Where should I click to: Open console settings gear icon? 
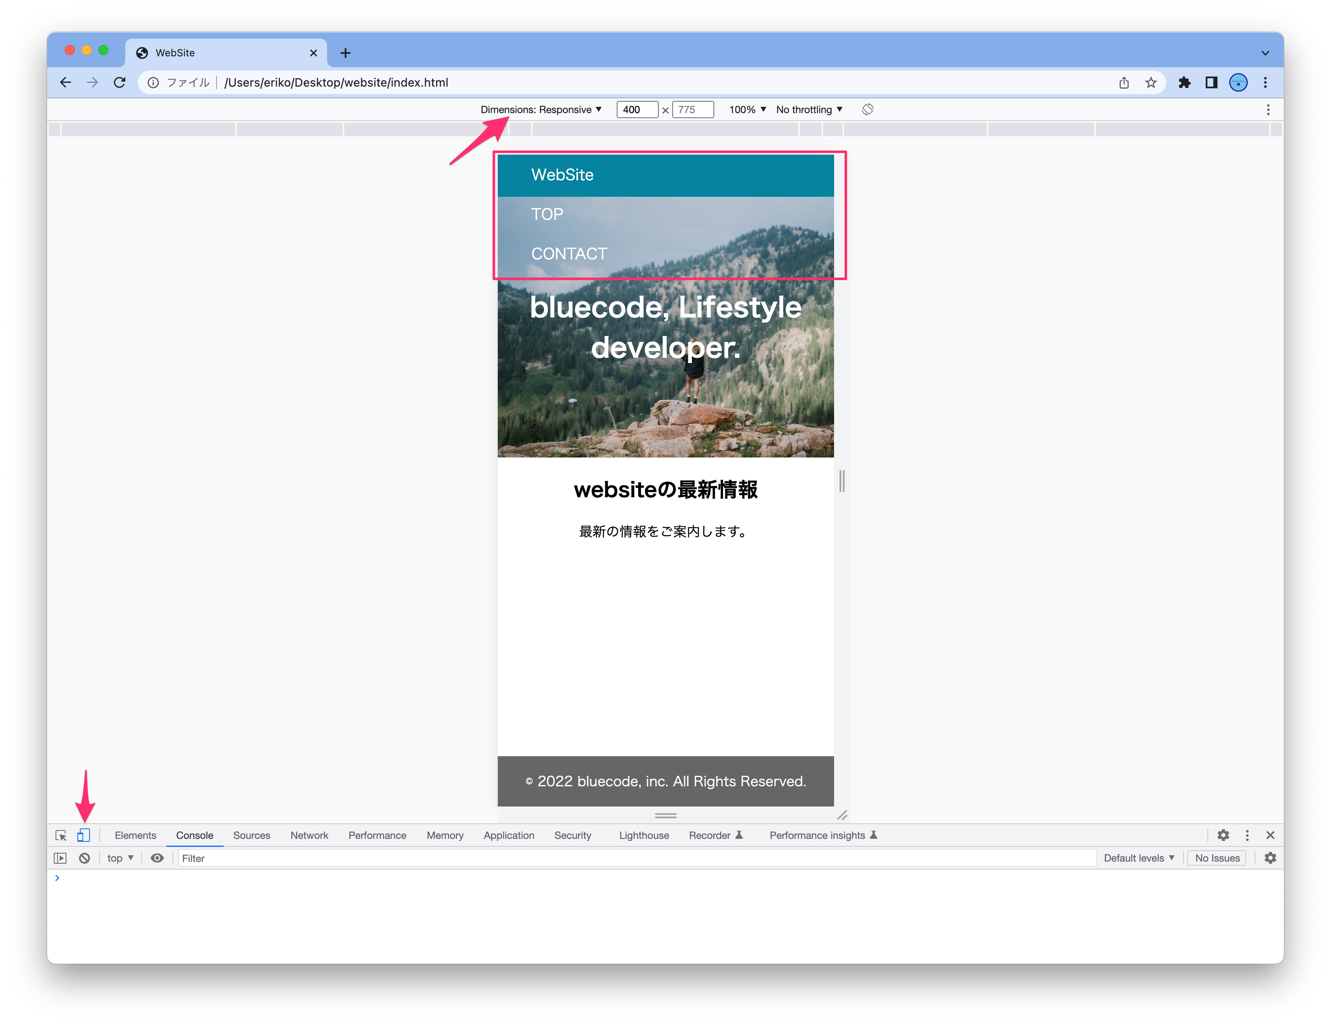[x=1270, y=858]
